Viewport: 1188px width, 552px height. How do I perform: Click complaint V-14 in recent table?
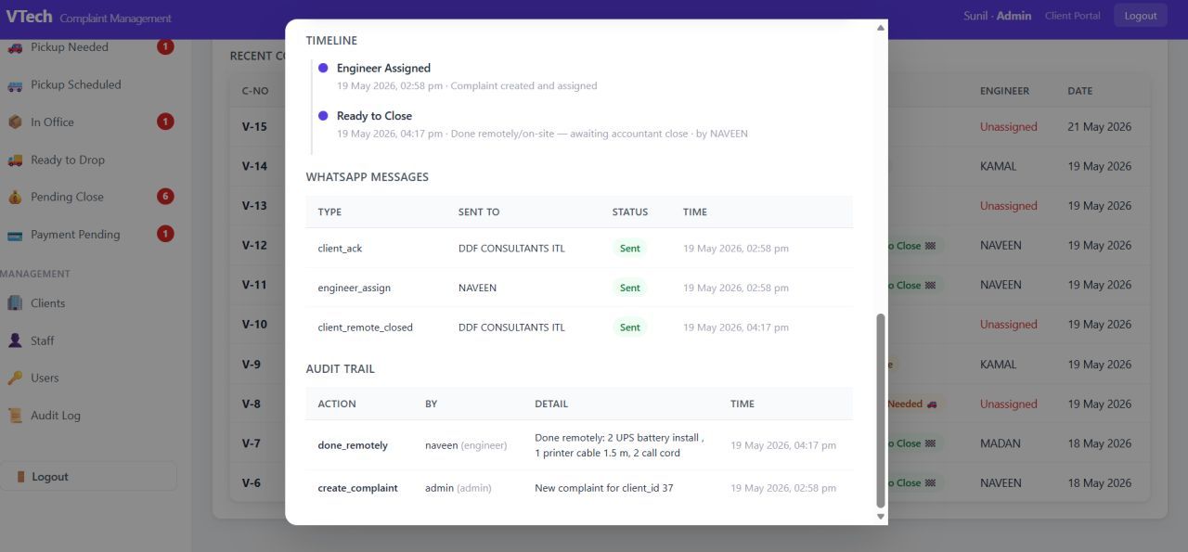(x=254, y=166)
